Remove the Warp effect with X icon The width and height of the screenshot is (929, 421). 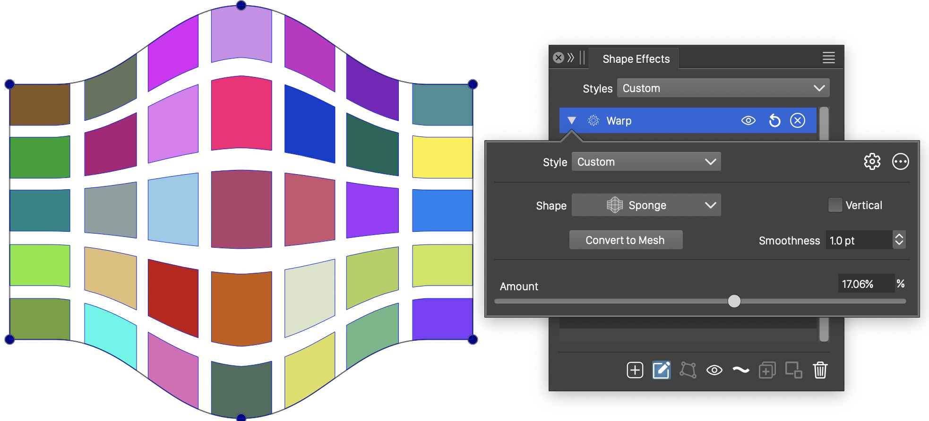[798, 121]
